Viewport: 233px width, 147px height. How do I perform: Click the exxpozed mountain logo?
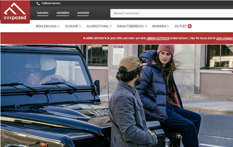point(15,12)
